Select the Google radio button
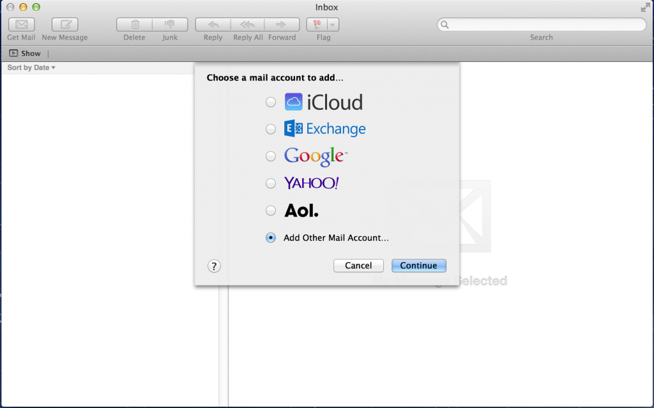654x408 pixels. [271, 156]
